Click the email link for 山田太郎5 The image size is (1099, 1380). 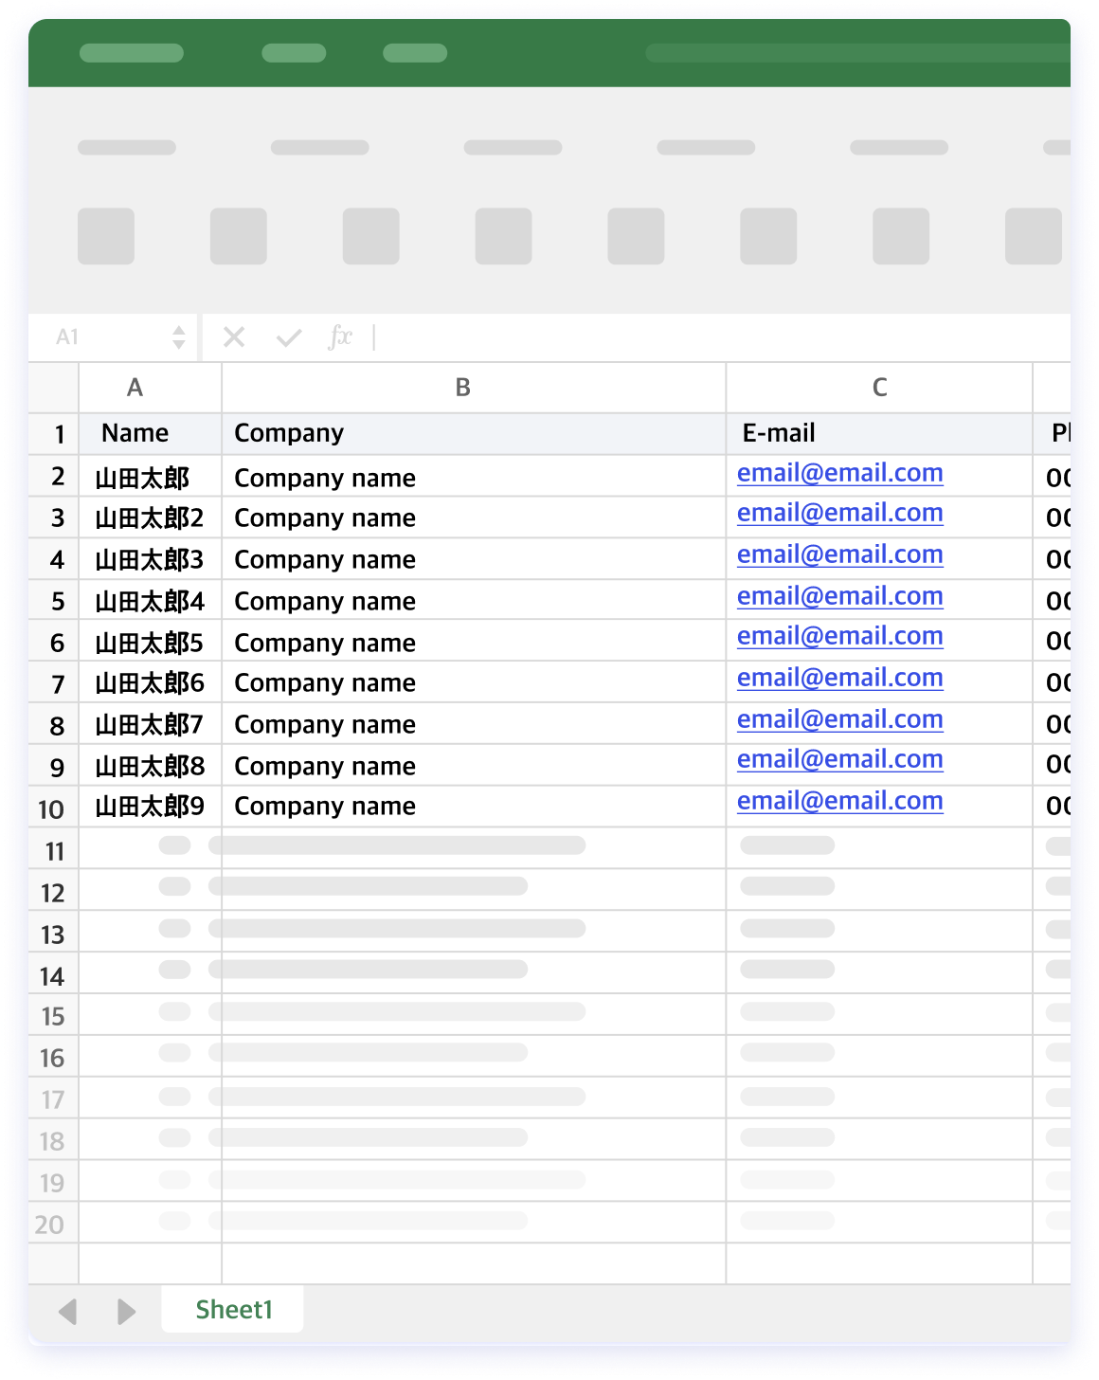coord(839,636)
